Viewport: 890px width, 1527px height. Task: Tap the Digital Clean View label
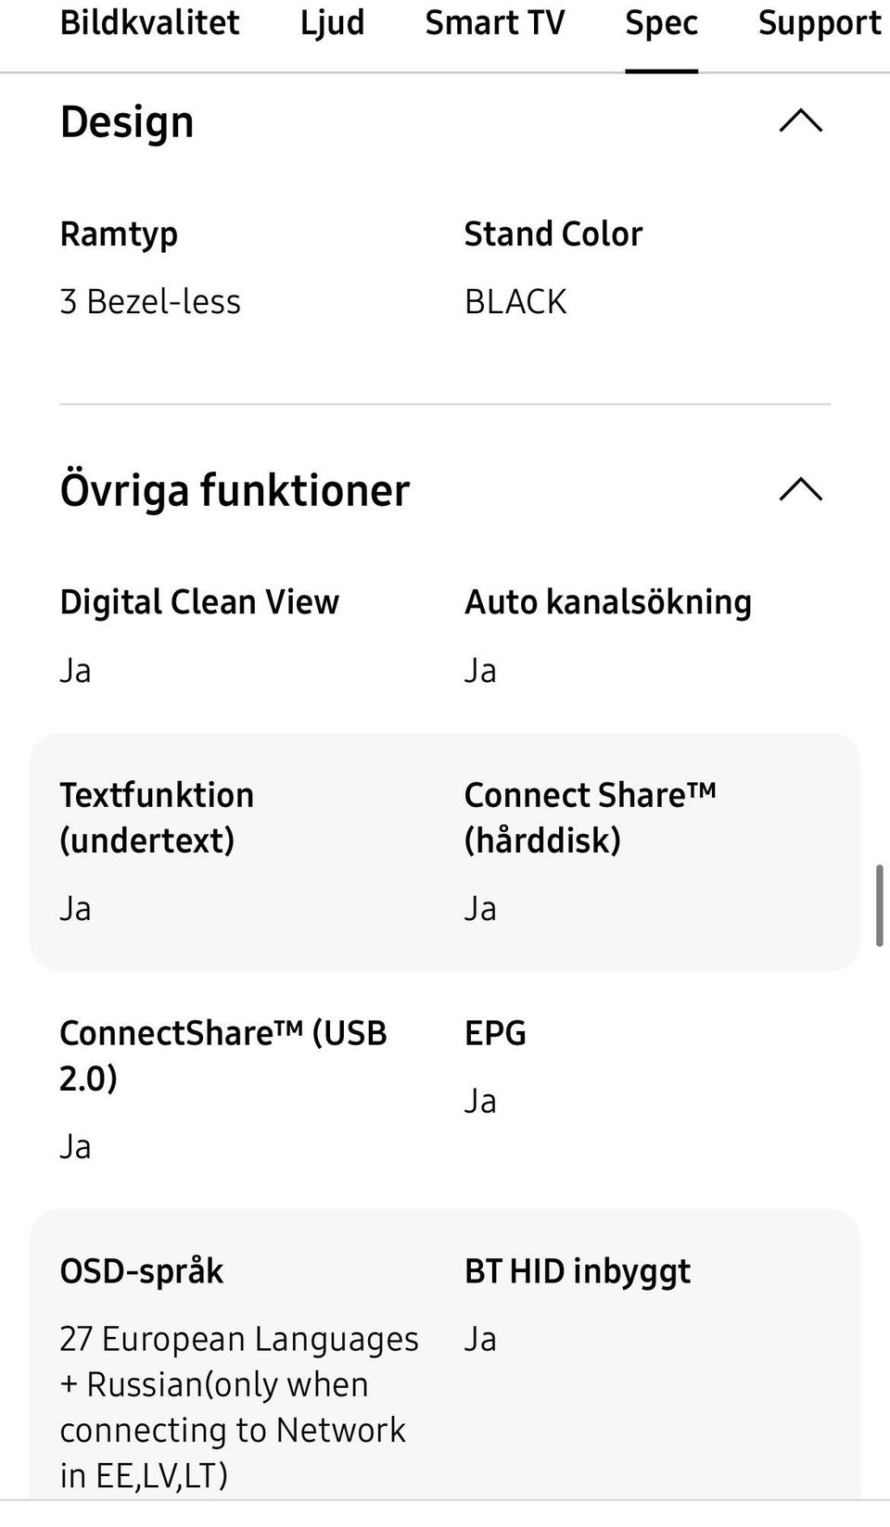[x=199, y=602]
